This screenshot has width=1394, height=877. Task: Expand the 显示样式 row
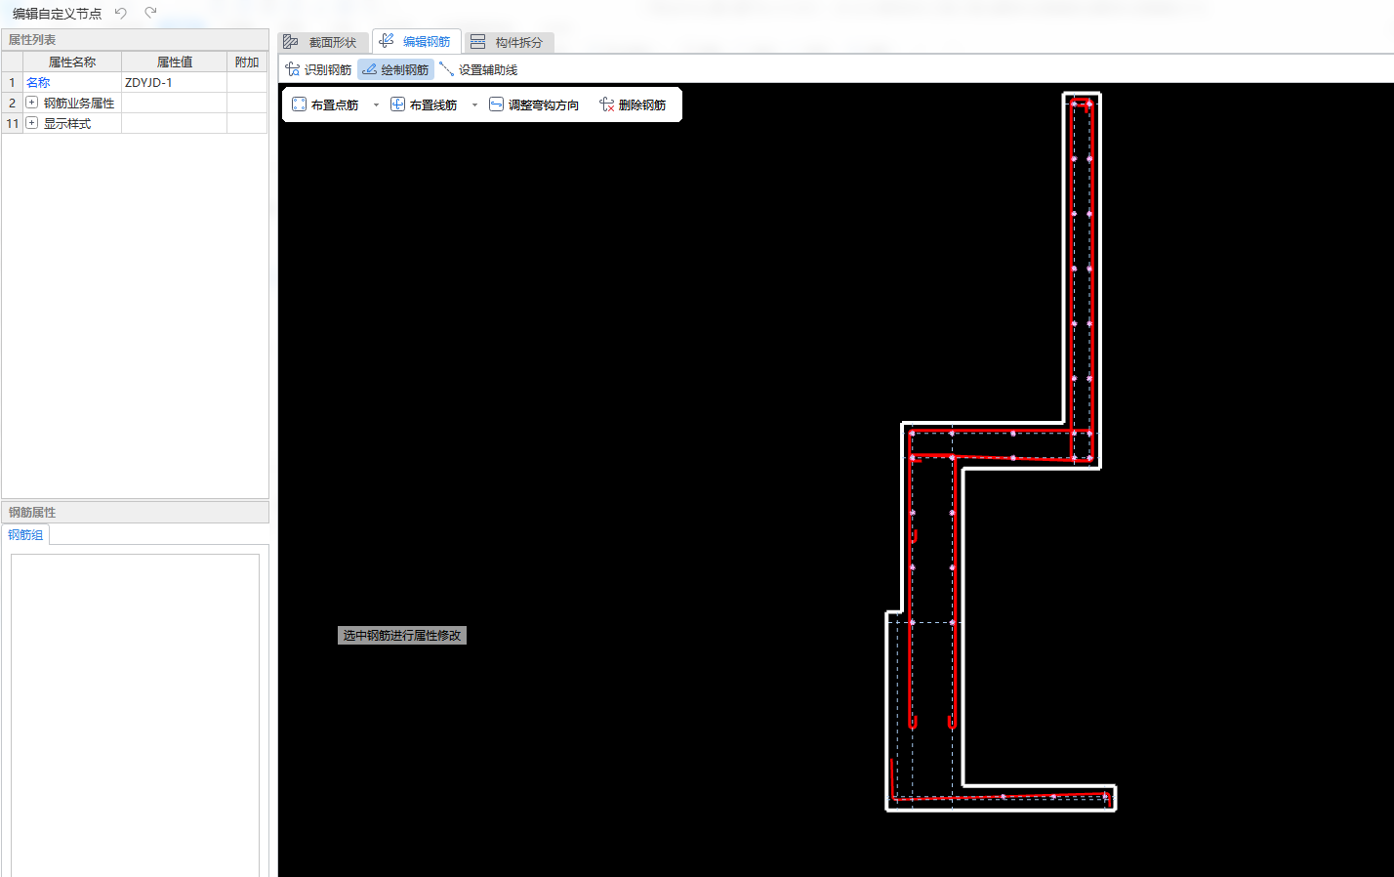31,123
